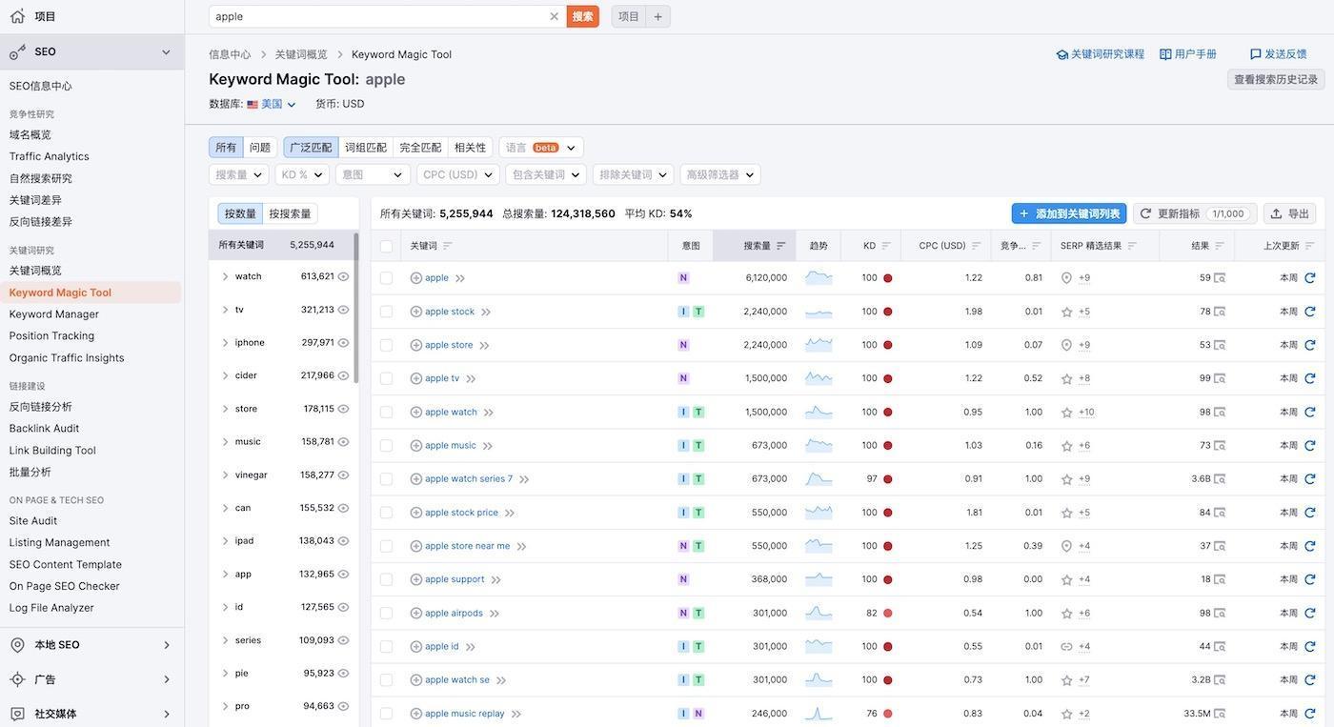Toggle the eye icon for iphone group

(x=343, y=343)
